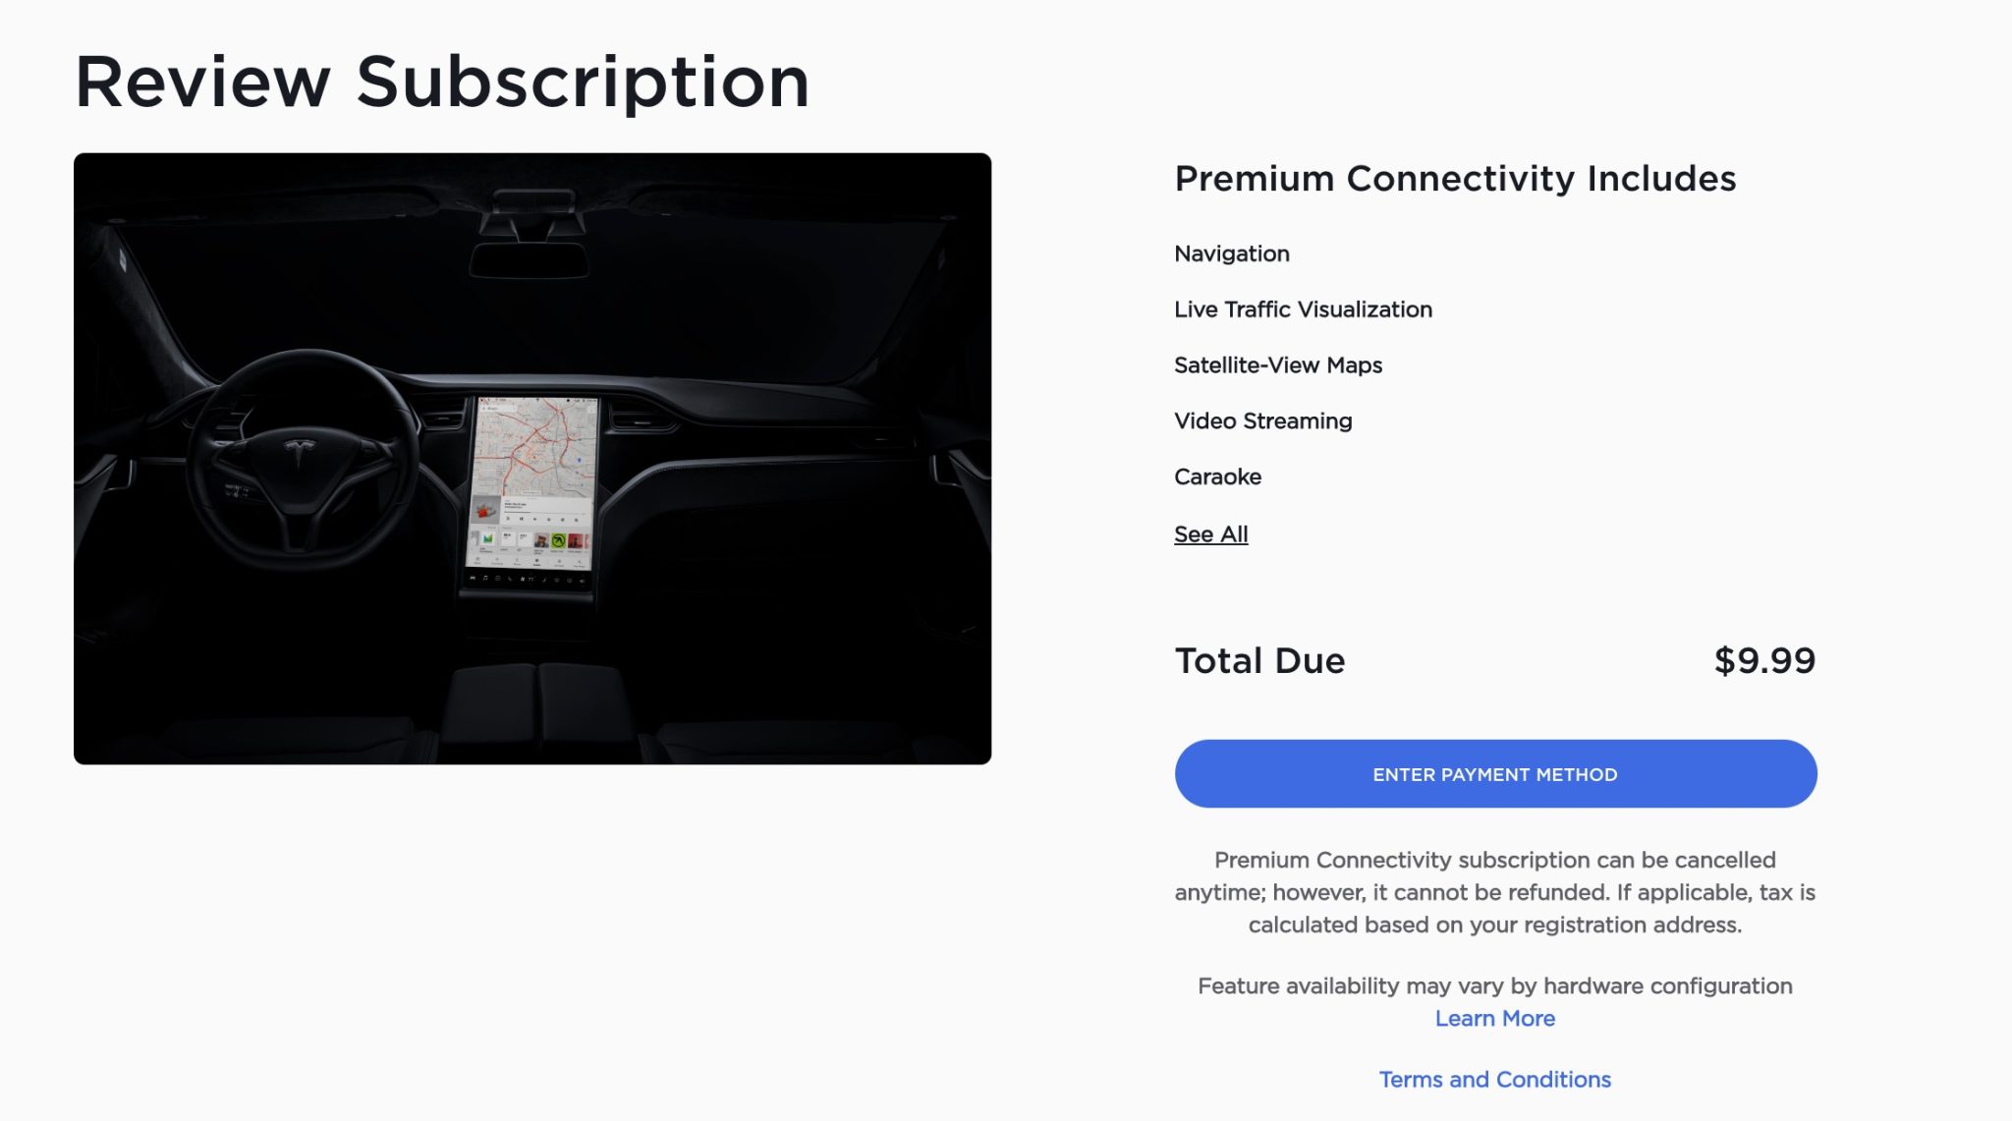Image resolution: width=2012 pixels, height=1121 pixels.
Task: Click the cancellation and refund notice text
Action: point(1494,892)
